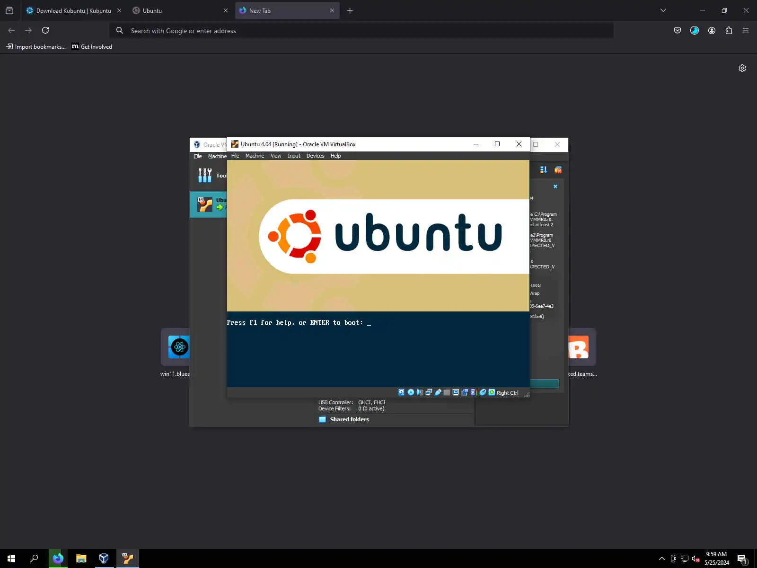
Task: Open the teams shortcut tile with B logo
Action: [x=582, y=353]
